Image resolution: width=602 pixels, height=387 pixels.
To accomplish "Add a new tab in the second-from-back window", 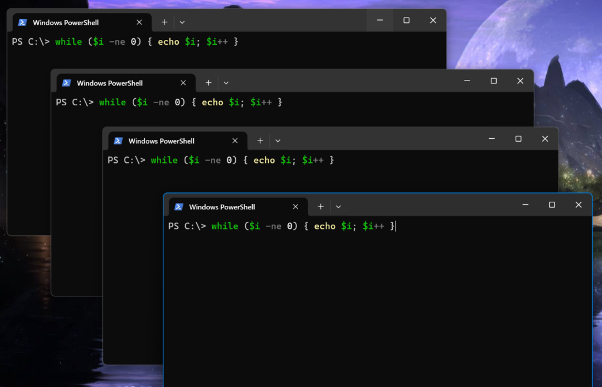I will click(x=208, y=83).
